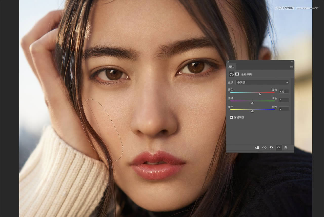The height and width of the screenshot is (217, 324).
Task: Uncheck the 保留明度 checkbox
Action: 231,117
